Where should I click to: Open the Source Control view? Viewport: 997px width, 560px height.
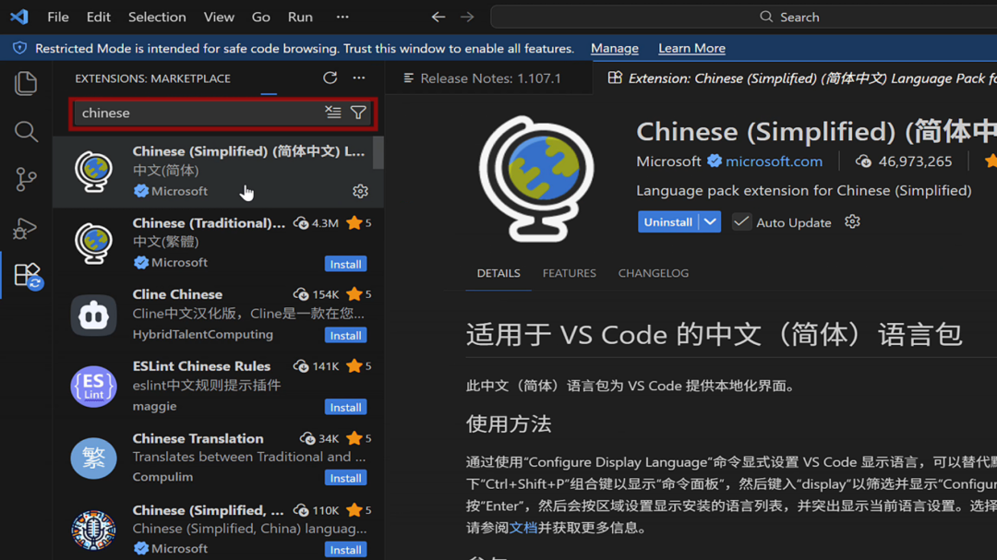pos(26,180)
